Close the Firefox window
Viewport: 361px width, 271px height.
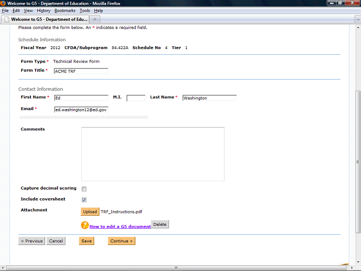(352, 3)
